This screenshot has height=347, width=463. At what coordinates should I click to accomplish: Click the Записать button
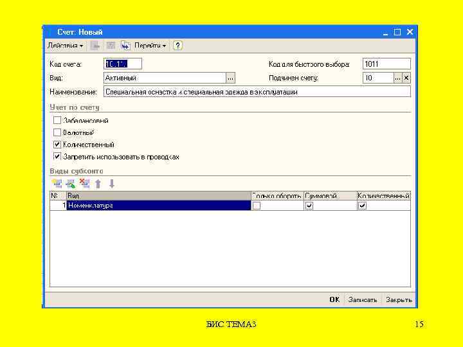(x=363, y=299)
